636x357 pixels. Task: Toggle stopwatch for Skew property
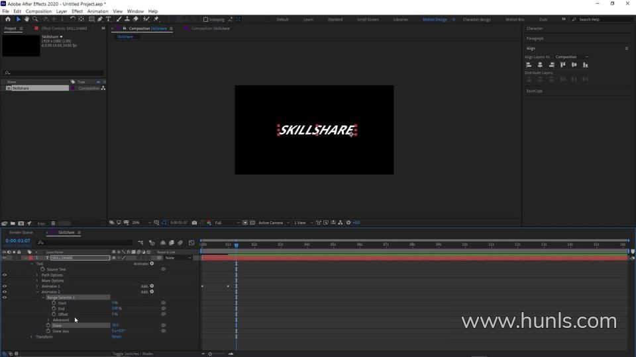48,325
